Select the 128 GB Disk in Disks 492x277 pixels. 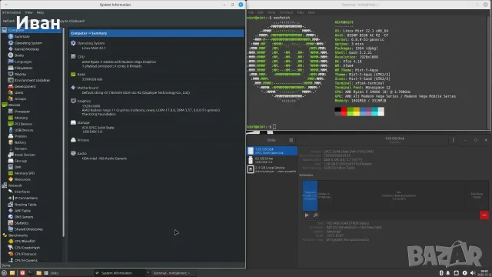pos(271,151)
